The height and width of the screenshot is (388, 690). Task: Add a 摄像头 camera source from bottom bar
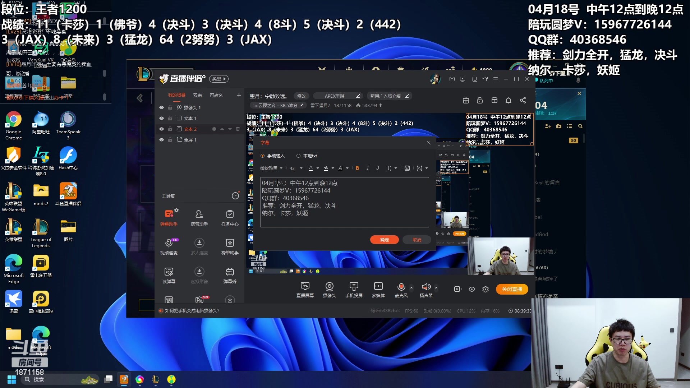[330, 290]
